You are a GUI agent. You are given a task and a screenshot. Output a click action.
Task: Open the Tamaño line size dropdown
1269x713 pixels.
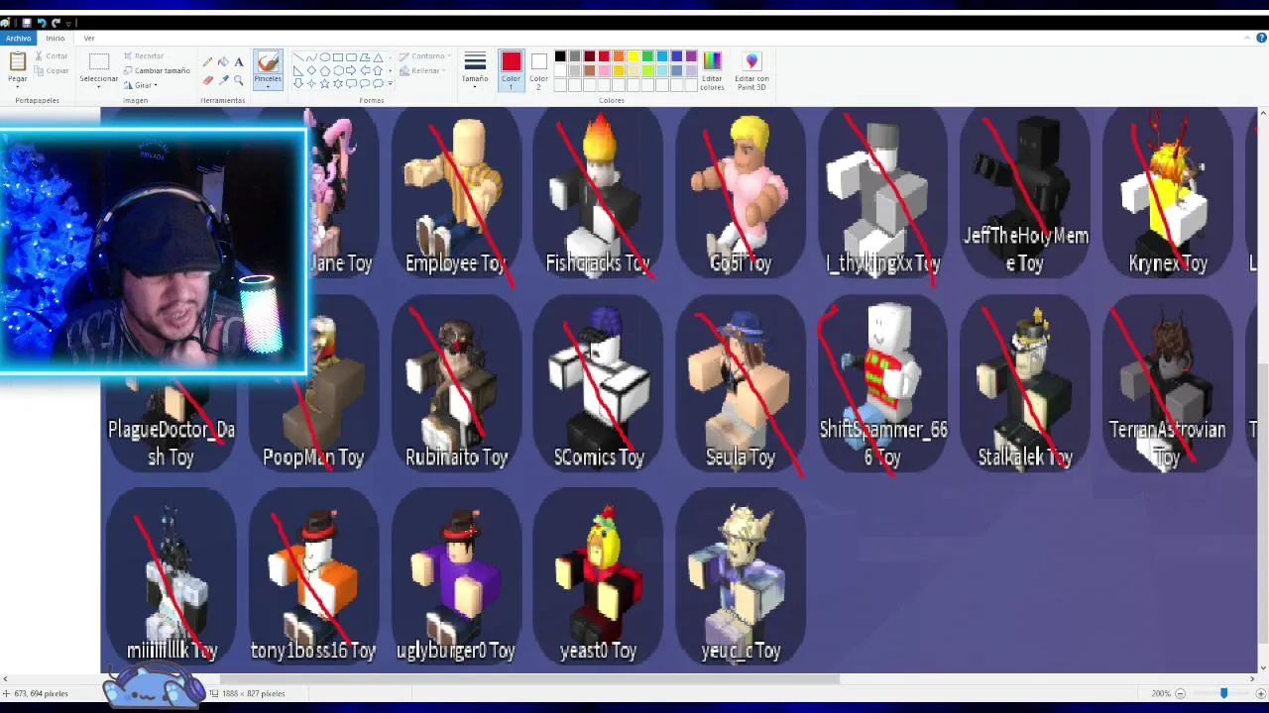pos(475,70)
